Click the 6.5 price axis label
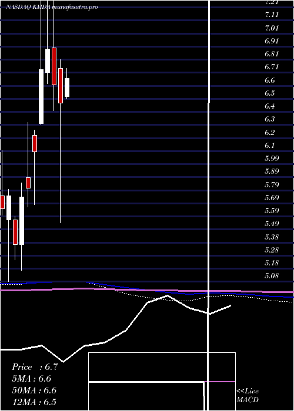Screen dimensions: 294x411 pos(270,93)
